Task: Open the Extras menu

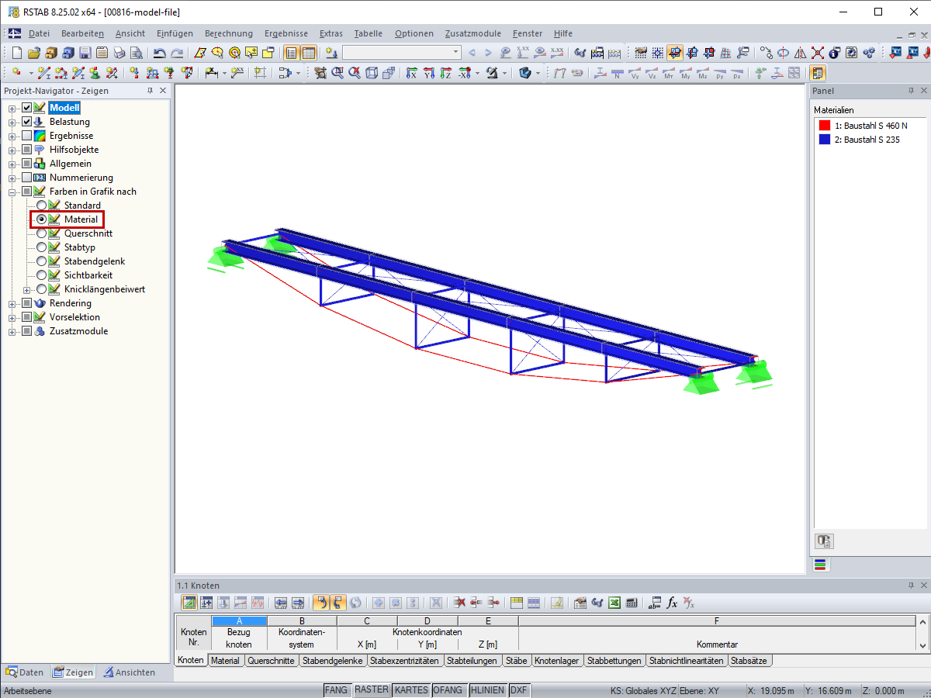Action: coord(331,33)
